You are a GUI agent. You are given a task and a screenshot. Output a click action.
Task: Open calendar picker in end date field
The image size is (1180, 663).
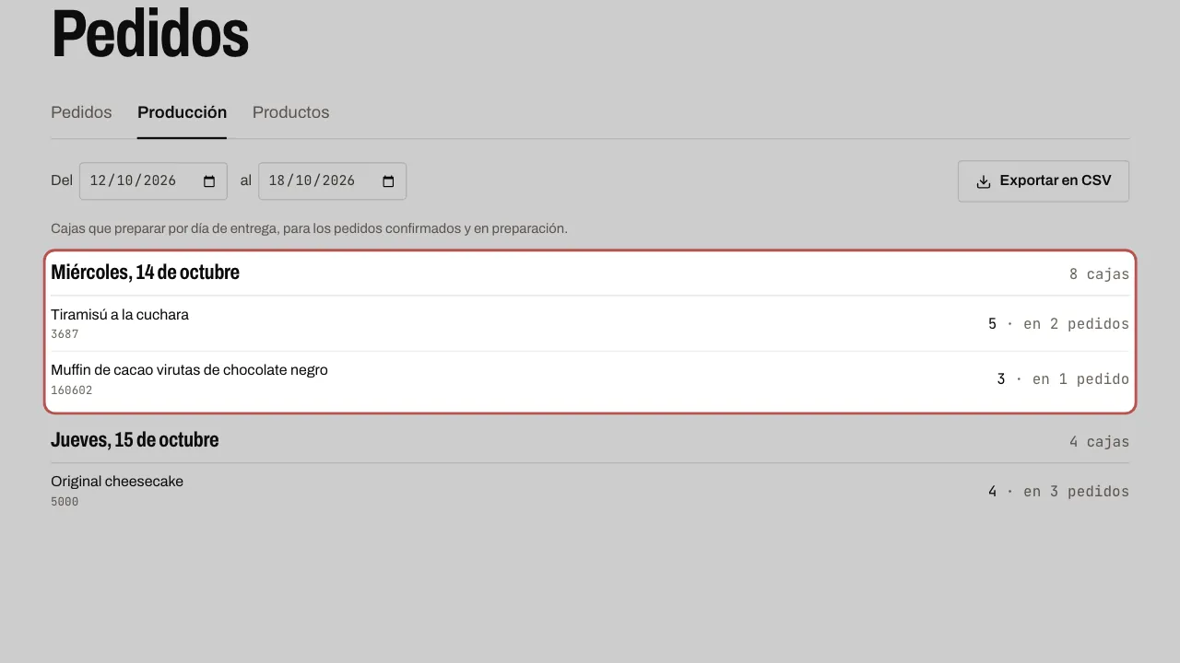(388, 181)
